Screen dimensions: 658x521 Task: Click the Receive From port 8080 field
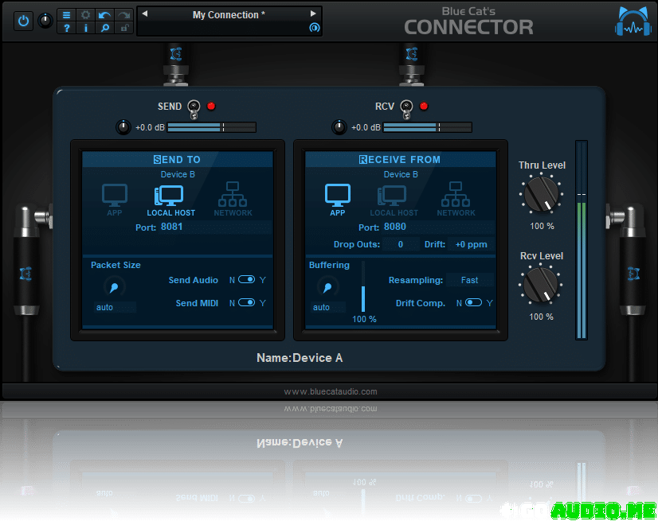[438, 227]
